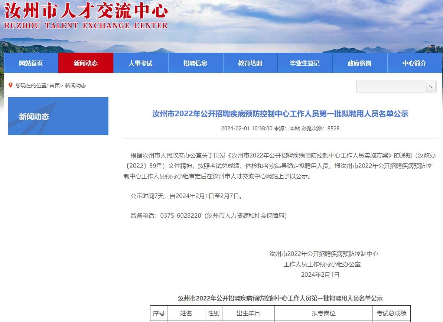Click the RUZHOU TALENT EXCHANGE CENTER text
443x322 pixels.
pos(86,26)
